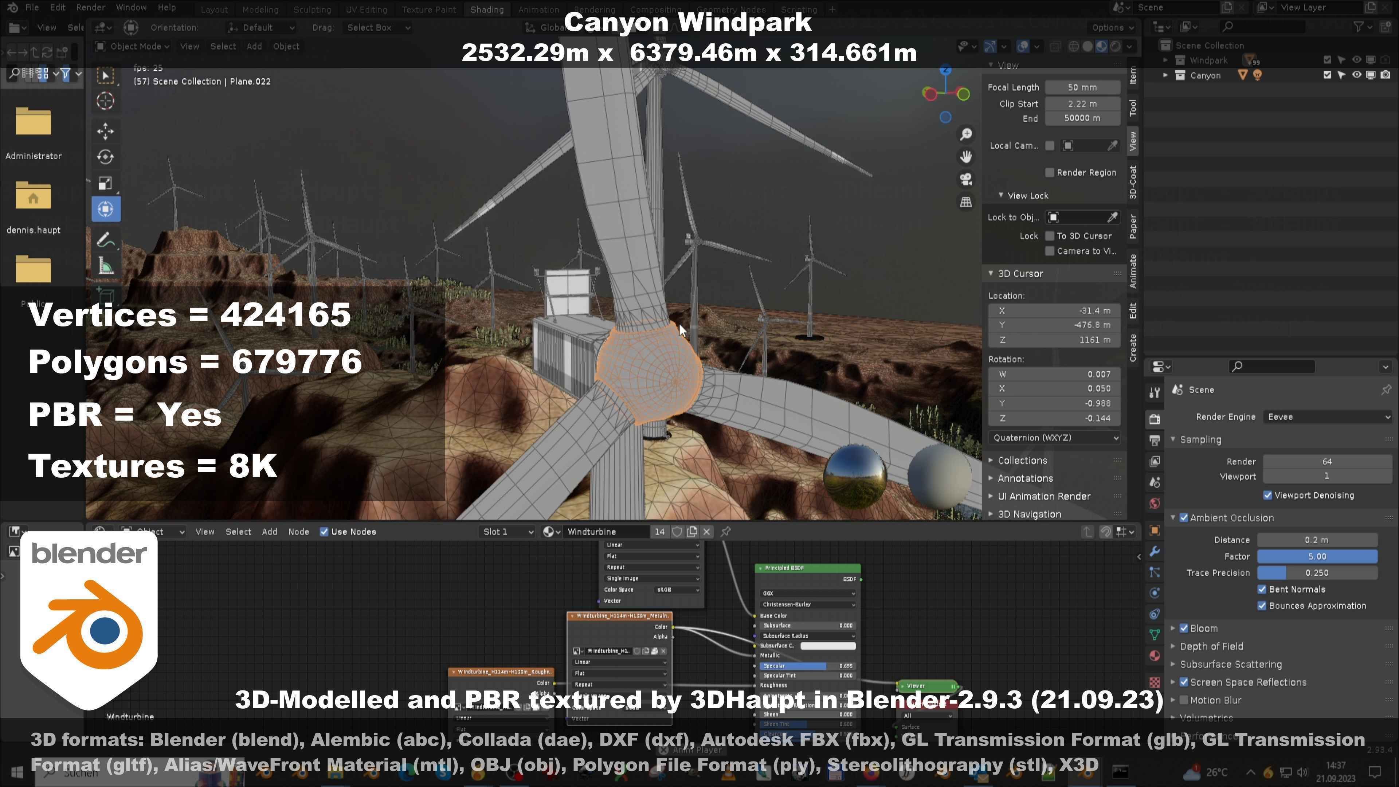Open World properties globe icon
The height and width of the screenshot is (787, 1399).
coord(1155,504)
